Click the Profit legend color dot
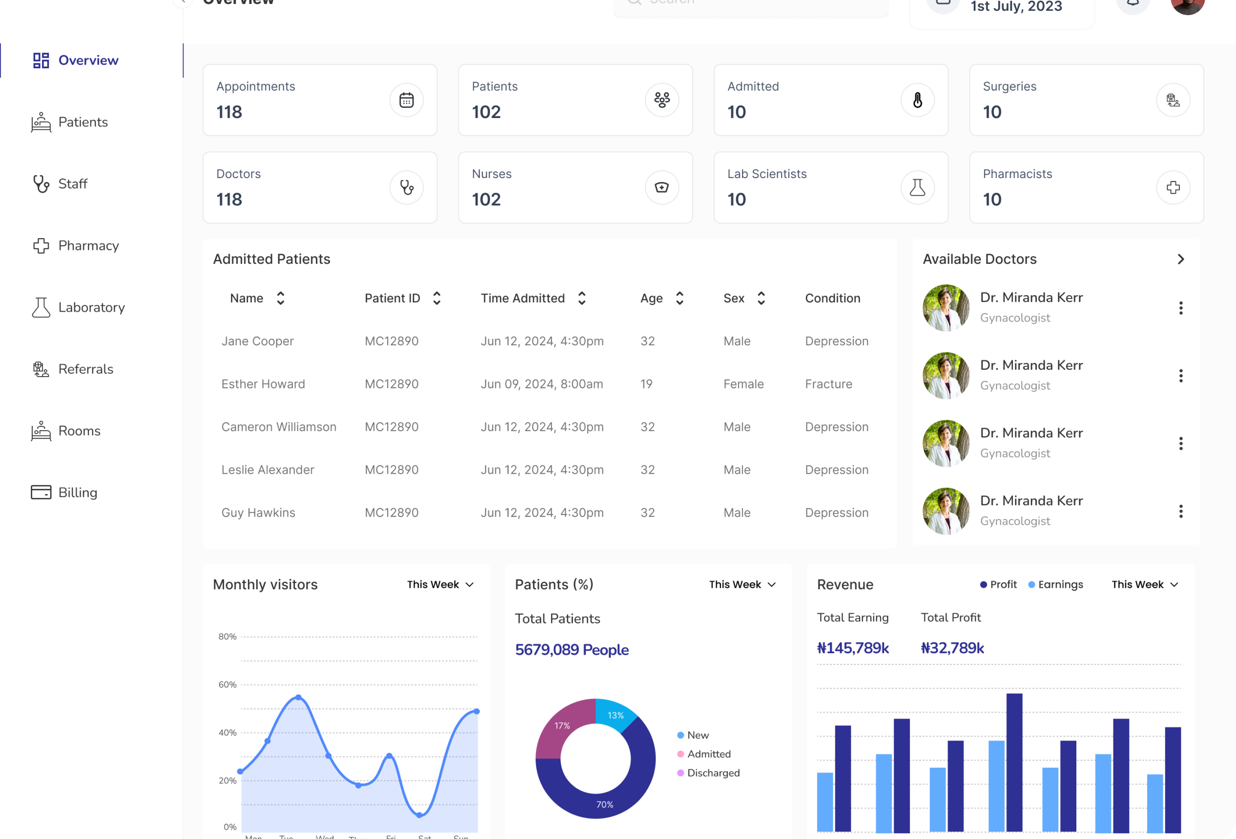Viewport: 1236px width, 839px height. 983,584
